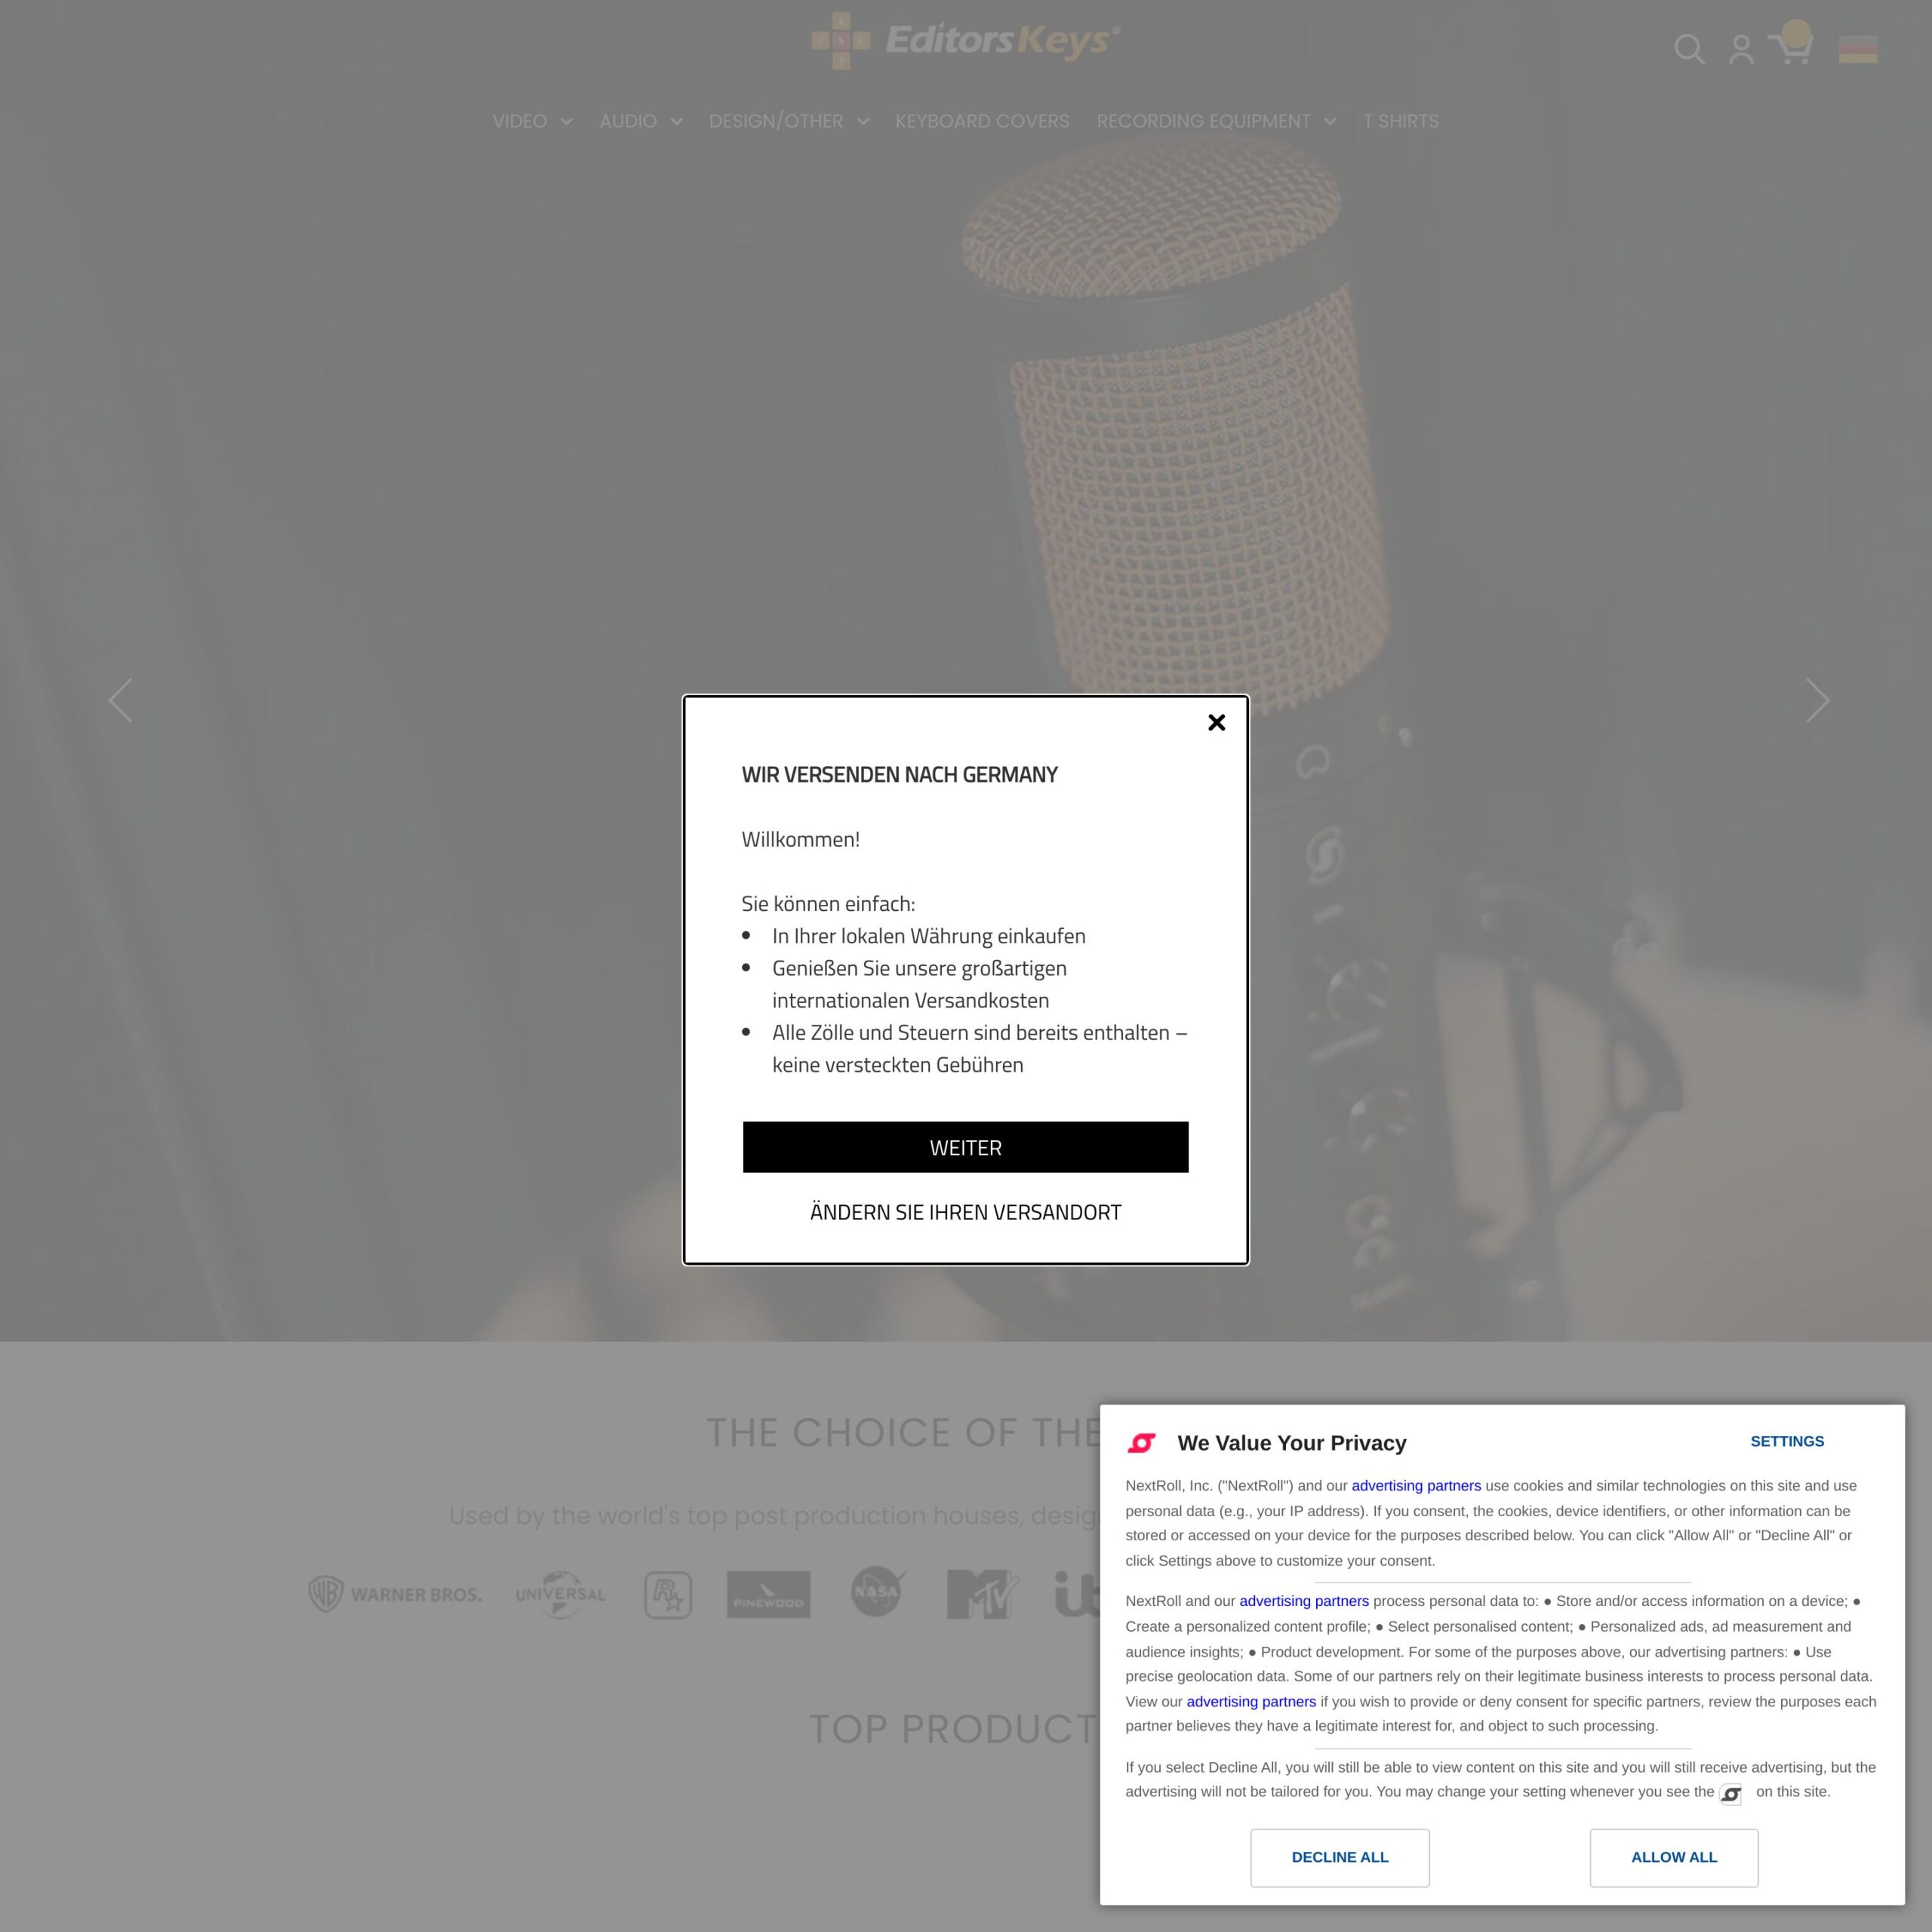Go to next slide arrow
The height and width of the screenshot is (1932, 1932).
click(x=1817, y=700)
